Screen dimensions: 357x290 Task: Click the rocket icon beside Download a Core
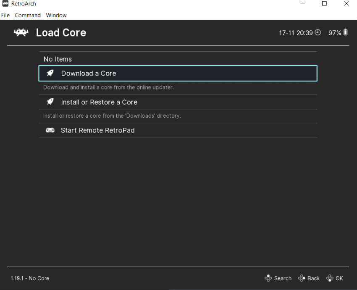tap(50, 73)
